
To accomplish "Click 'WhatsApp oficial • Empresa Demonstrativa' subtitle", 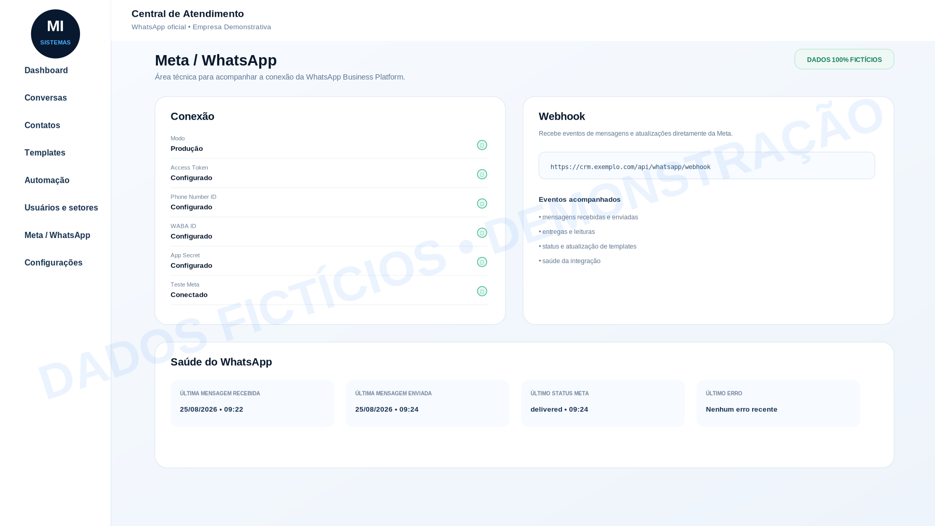I will pos(201,27).
